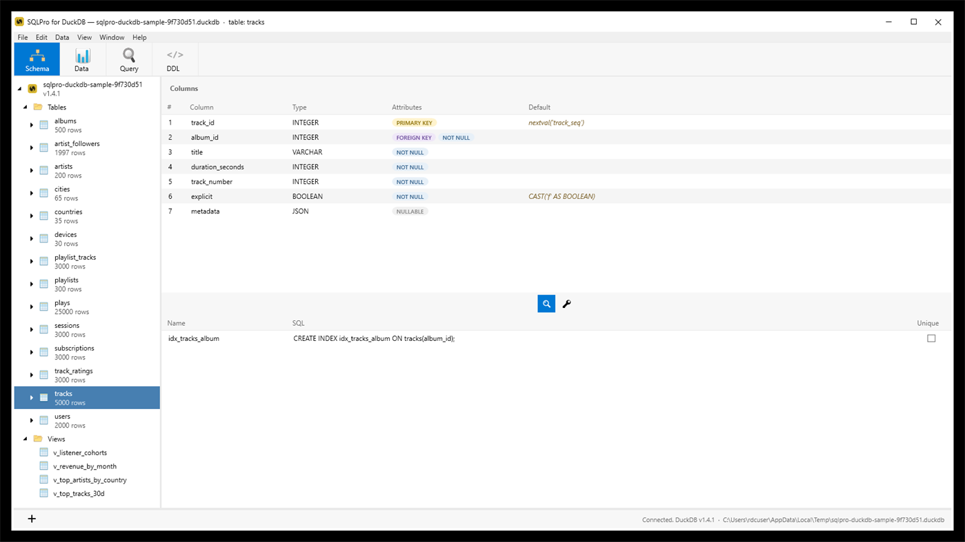Collapse the Views folder
Screen dimensions: 965x542
coord(26,439)
